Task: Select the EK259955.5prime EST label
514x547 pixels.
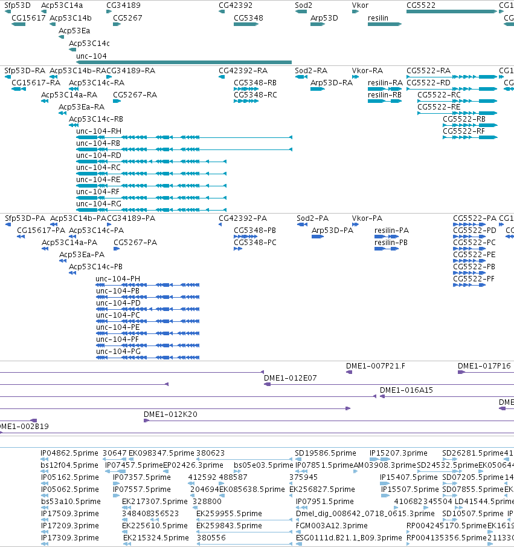Action: (229, 514)
